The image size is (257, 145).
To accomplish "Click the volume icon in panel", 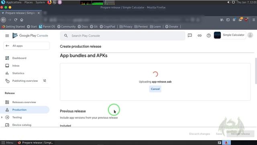I will pos(228,2).
